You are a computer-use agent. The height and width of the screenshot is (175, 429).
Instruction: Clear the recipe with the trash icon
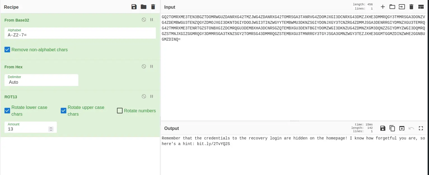click(153, 7)
